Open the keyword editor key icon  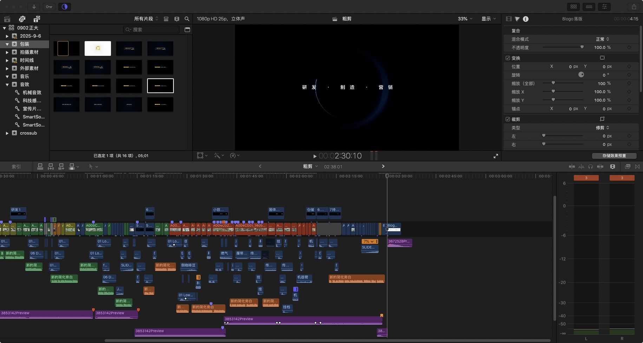click(49, 7)
